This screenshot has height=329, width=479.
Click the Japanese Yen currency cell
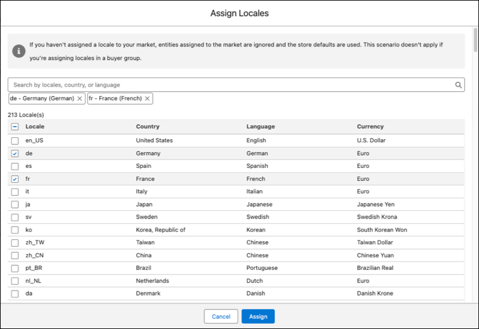coord(376,204)
